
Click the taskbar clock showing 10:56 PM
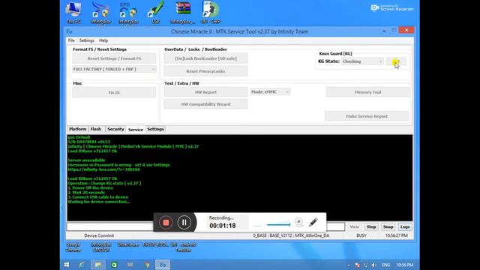(x=405, y=265)
